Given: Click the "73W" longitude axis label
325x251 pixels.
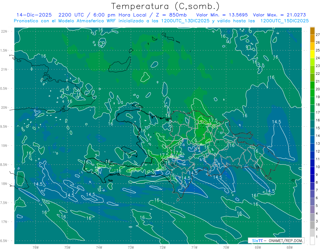Looking at the screenshot, I should click(x=131, y=247).
